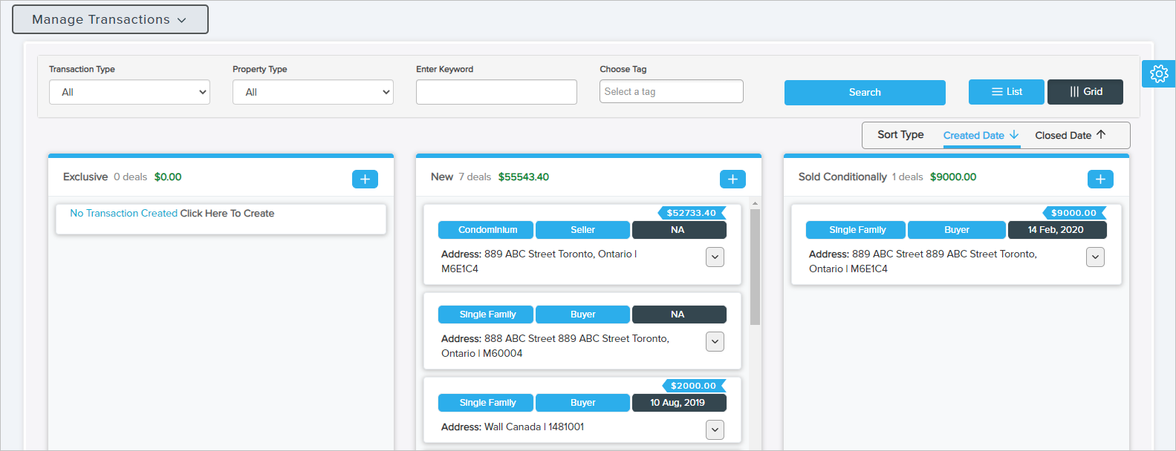Open the Transaction Type dropdown
This screenshot has height=451, width=1176.
tap(129, 92)
